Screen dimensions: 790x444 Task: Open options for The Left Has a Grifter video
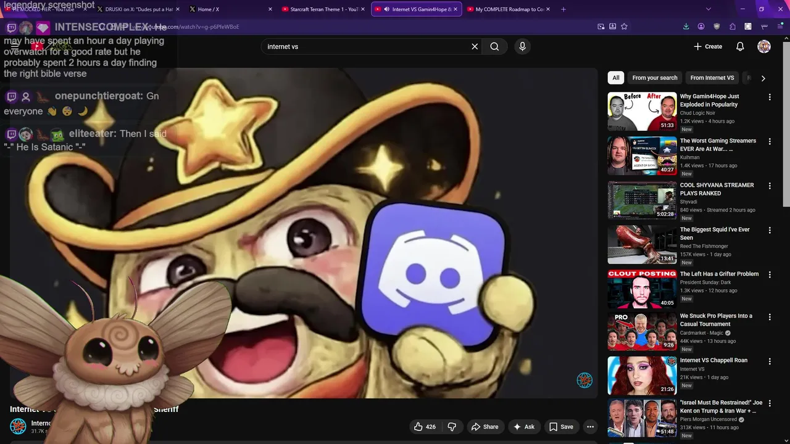coord(769,275)
